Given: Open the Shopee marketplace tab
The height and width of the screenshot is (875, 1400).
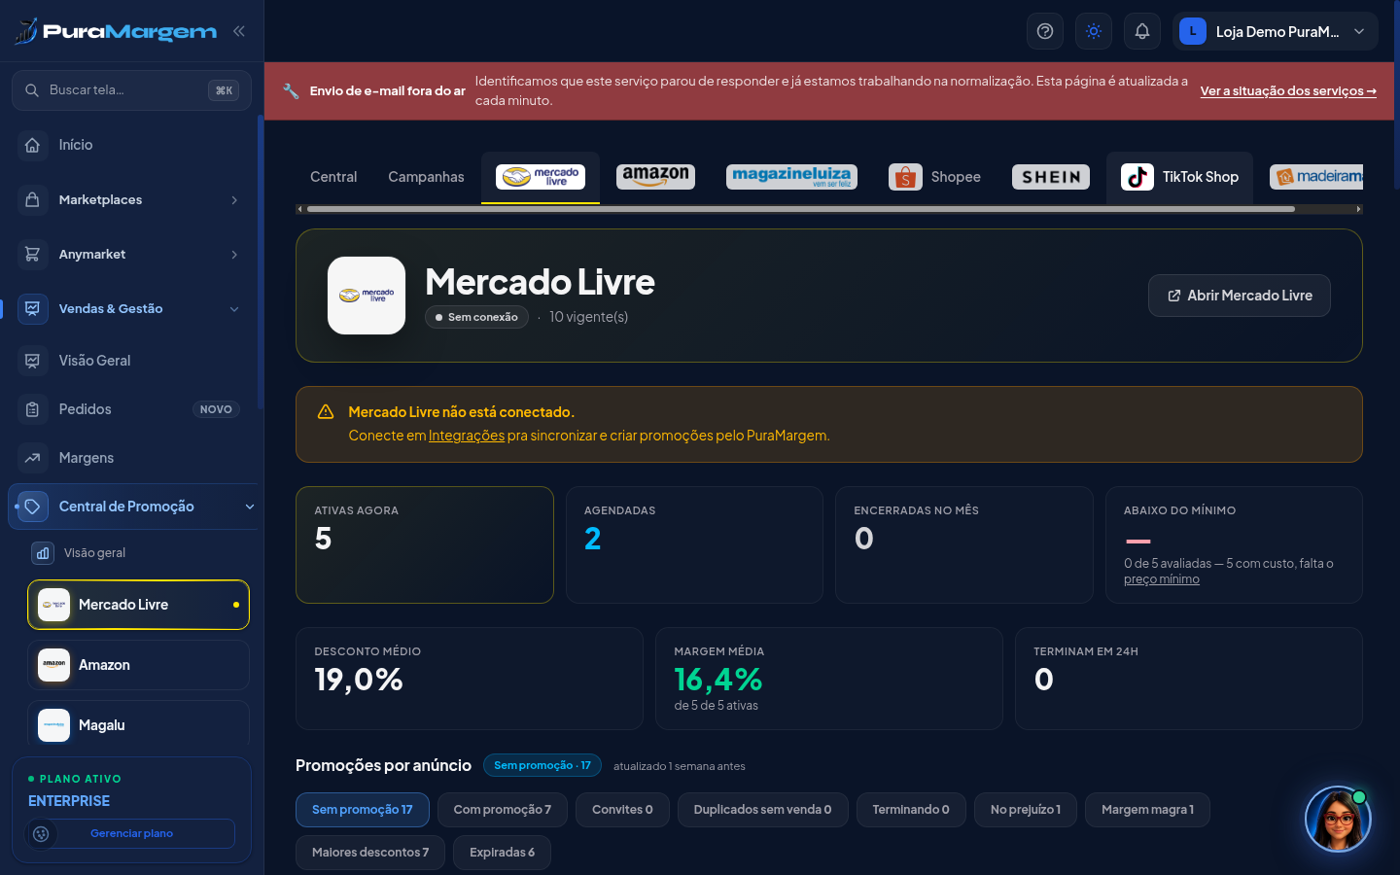Looking at the screenshot, I should pyautogui.click(x=934, y=177).
